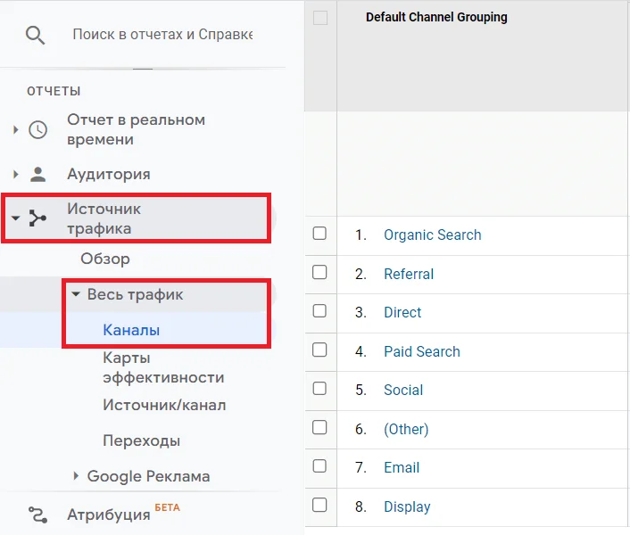This screenshot has height=535, width=630.
Task: Open the Обзор menu item
Action: pyautogui.click(x=105, y=259)
